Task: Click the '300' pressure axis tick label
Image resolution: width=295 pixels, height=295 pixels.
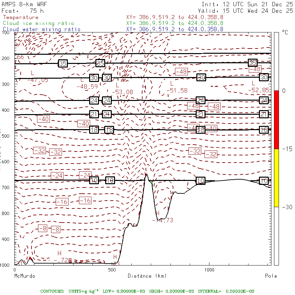Action: [x=6, y=84]
